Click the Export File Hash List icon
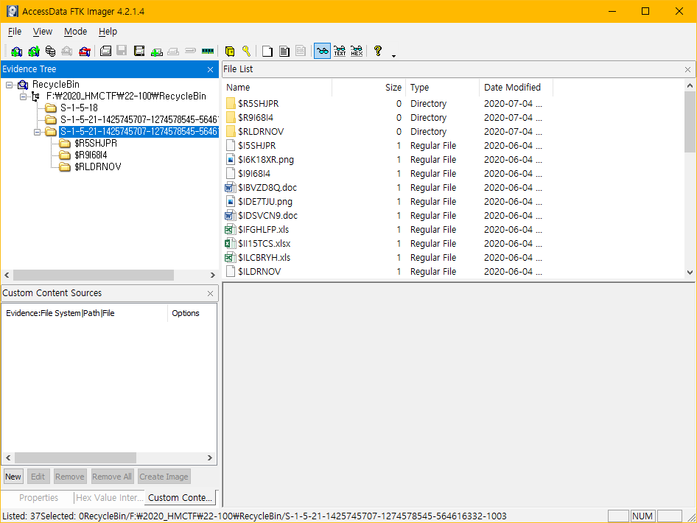 tap(284, 52)
